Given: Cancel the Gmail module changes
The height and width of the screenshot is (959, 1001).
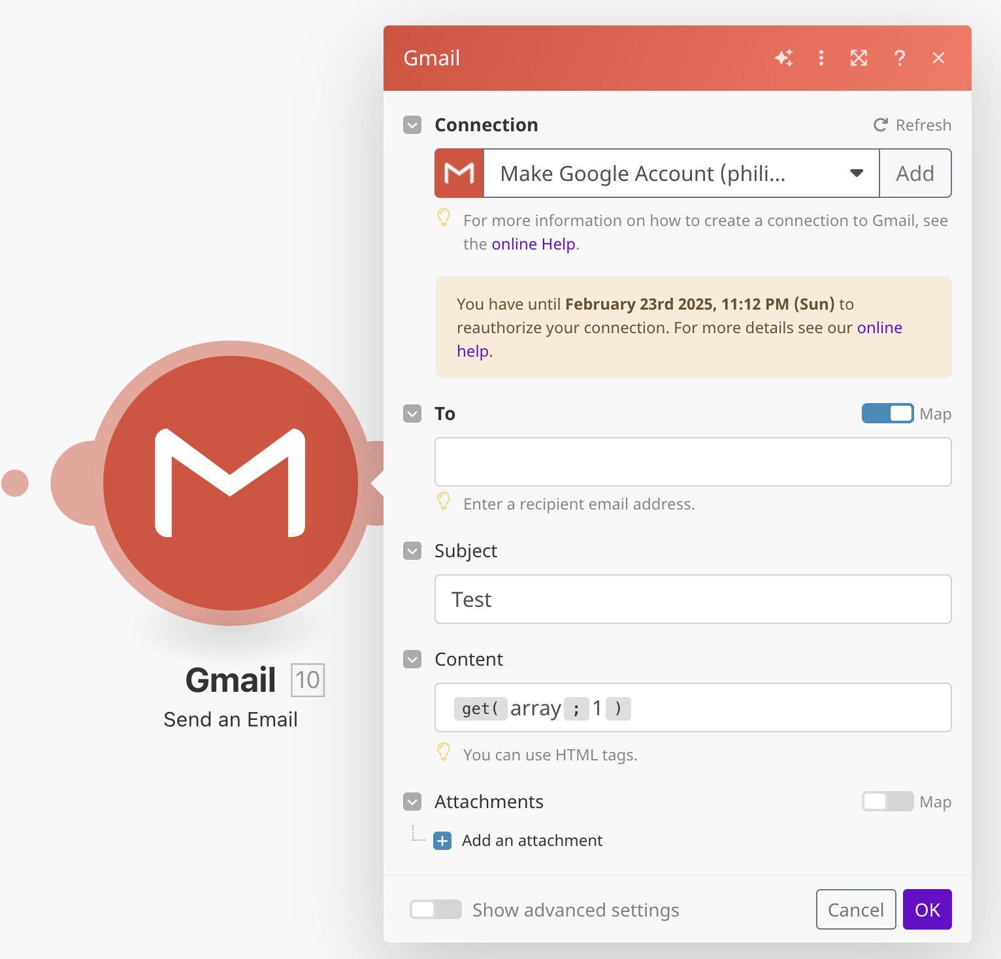Looking at the screenshot, I should (856, 909).
